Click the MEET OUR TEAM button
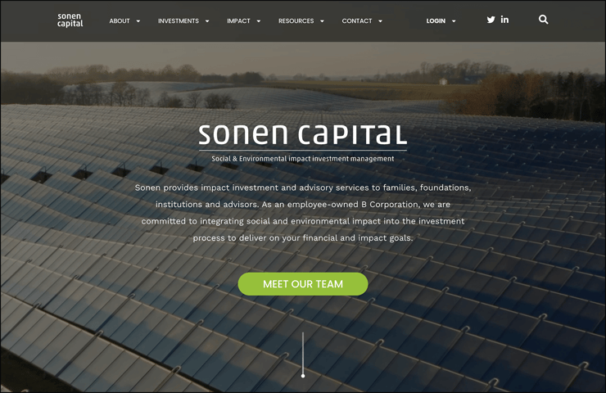The image size is (606, 393). coord(303,284)
